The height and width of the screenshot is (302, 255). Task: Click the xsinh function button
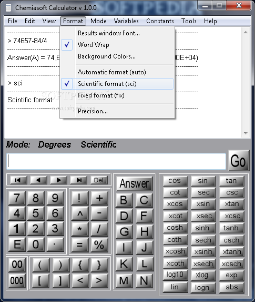[x=203, y=252]
